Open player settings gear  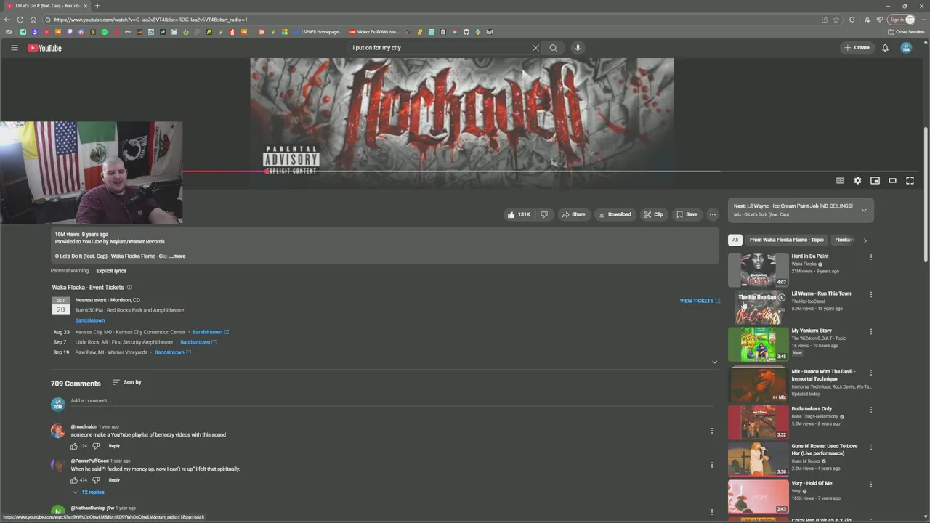pyautogui.click(x=857, y=181)
